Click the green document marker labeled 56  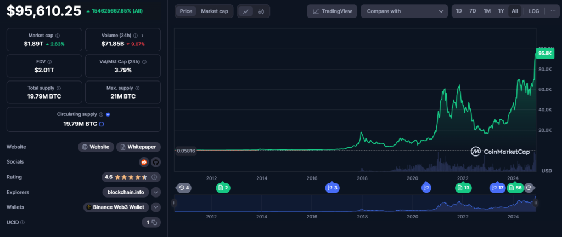[515, 187]
